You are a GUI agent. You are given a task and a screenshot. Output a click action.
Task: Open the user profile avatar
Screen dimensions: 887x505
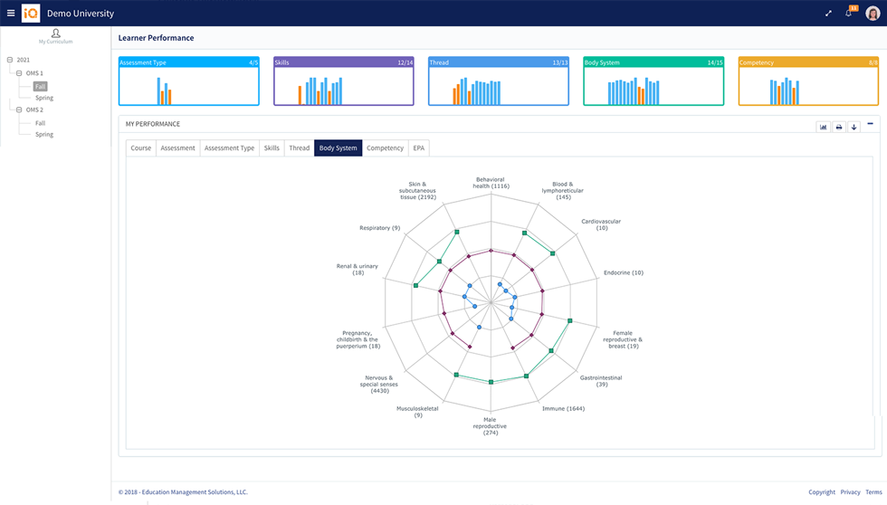(x=873, y=14)
